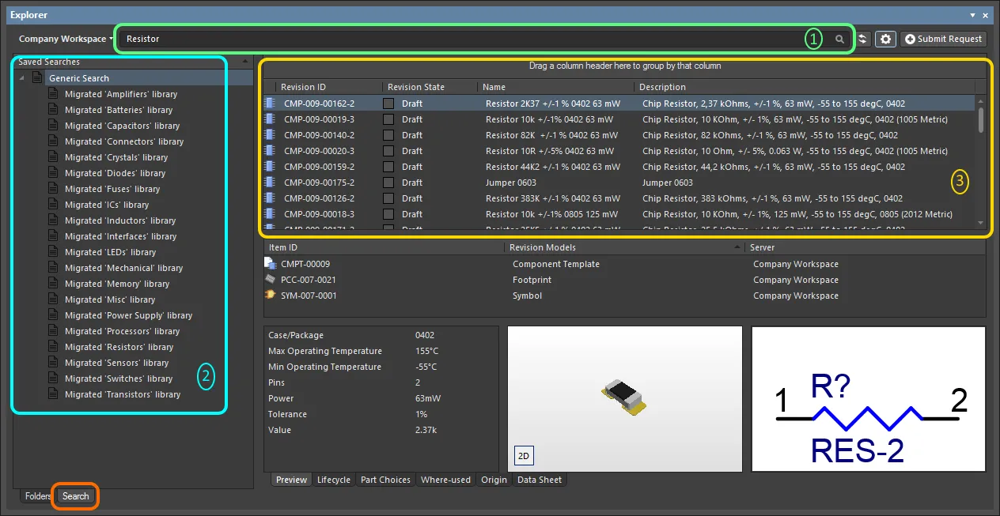Click the Symbol icon for SYM-007-0001
Image resolution: width=1000 pixels, height=516 pixels.
270,296
